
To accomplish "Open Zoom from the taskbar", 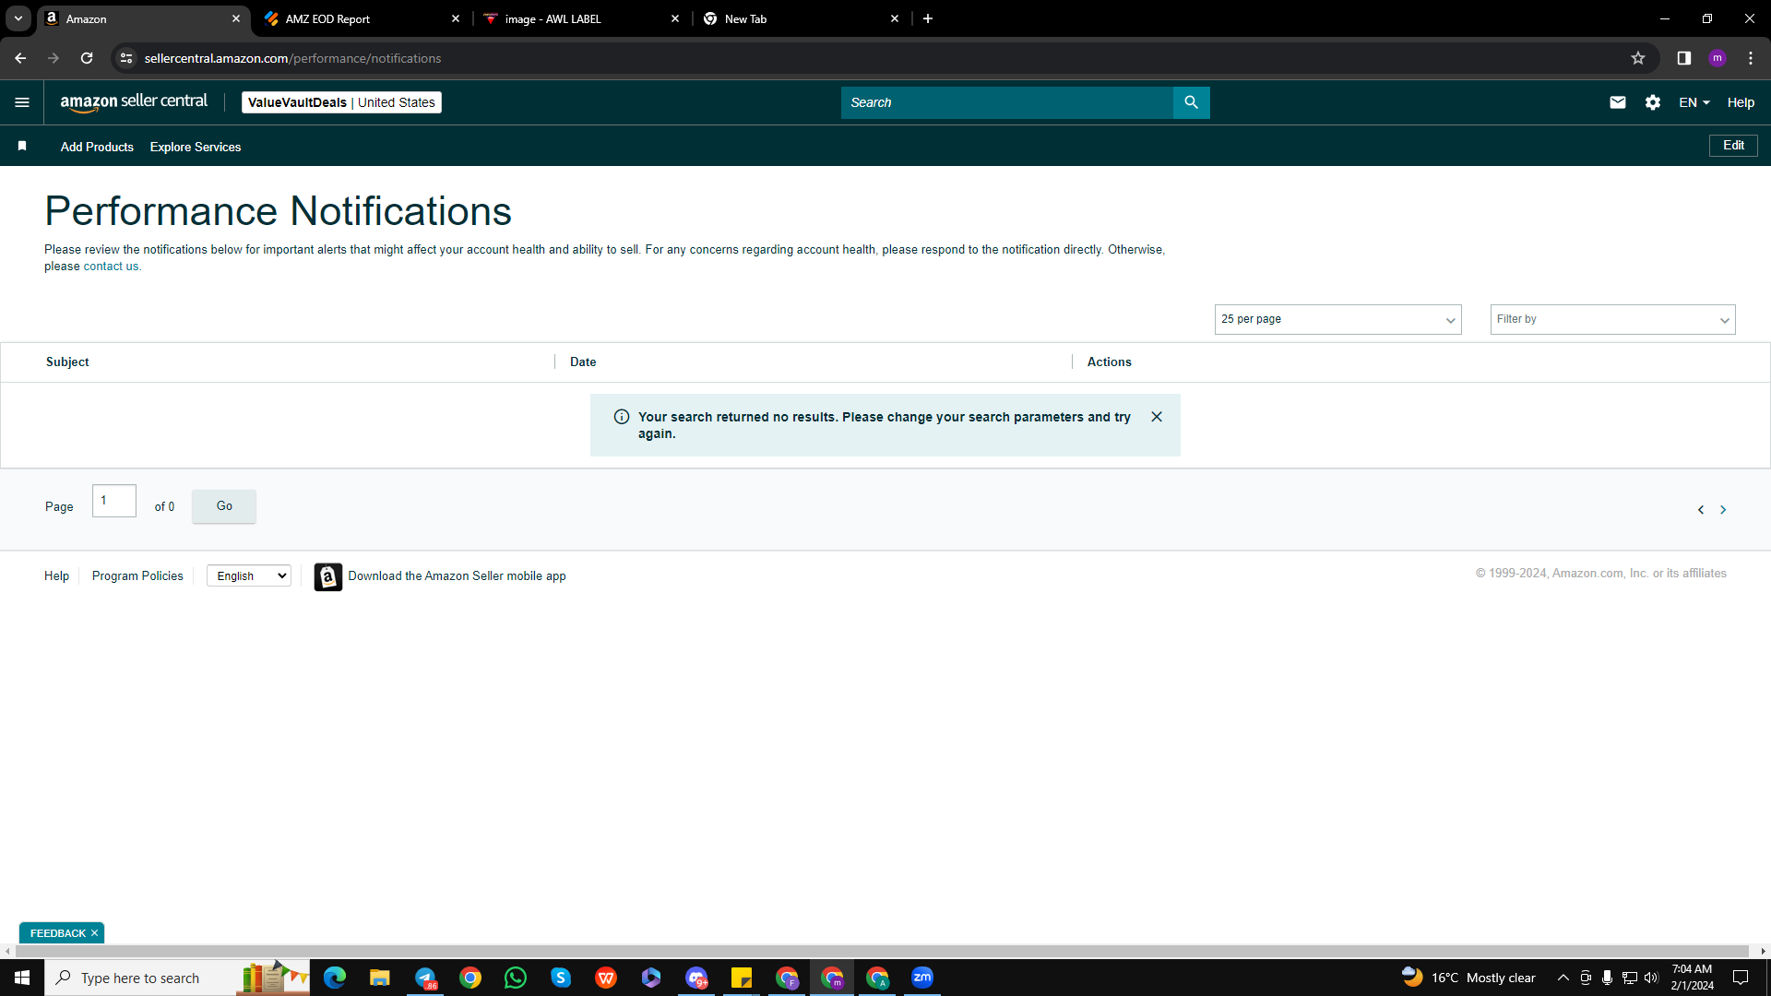I will 922,978.
